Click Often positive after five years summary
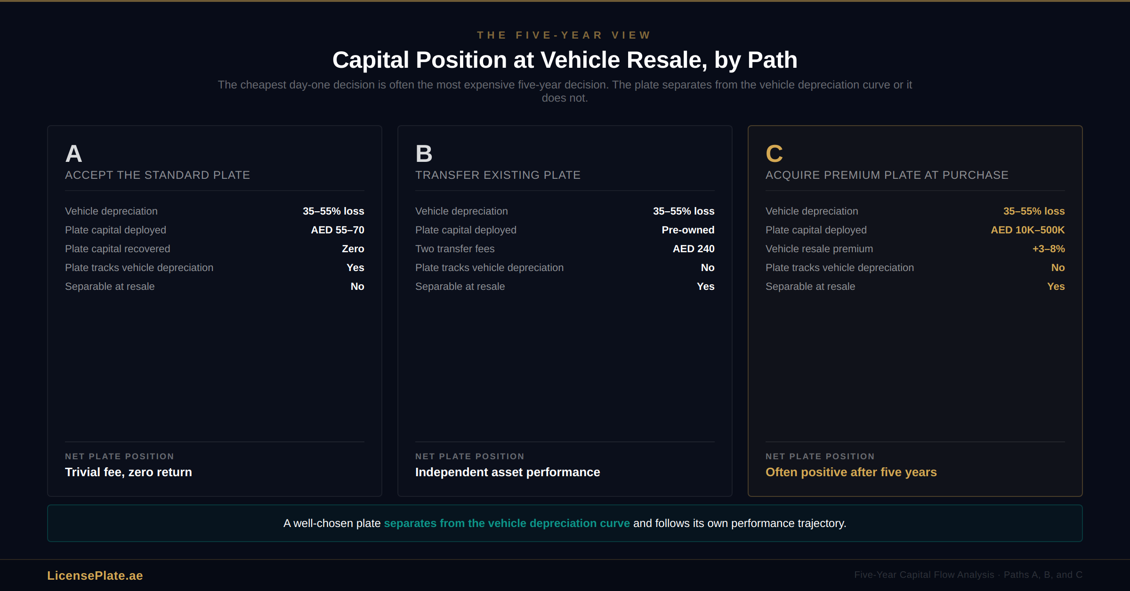1130x591 pixels. click(851, 472)
